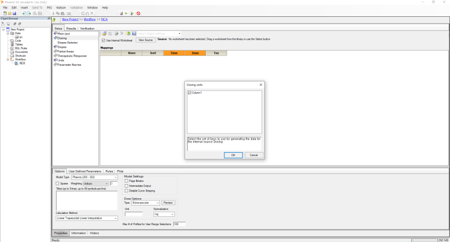
Task: Open the Window menu
Action: coord(92,8)
